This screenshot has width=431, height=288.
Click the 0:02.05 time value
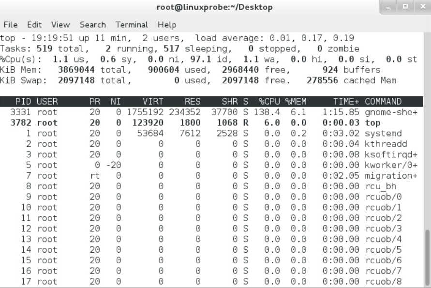click(341, 176)
